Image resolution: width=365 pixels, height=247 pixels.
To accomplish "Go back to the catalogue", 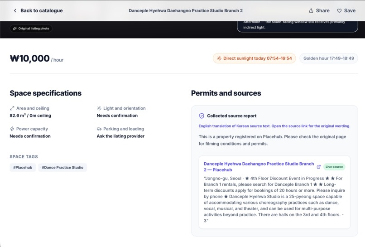I will click(38, 10).
